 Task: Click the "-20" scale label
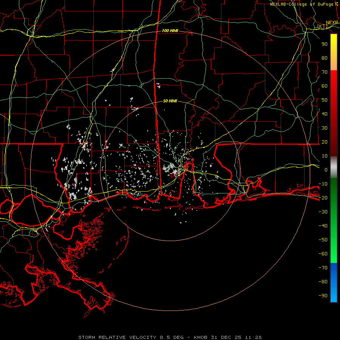click(323, 198)
